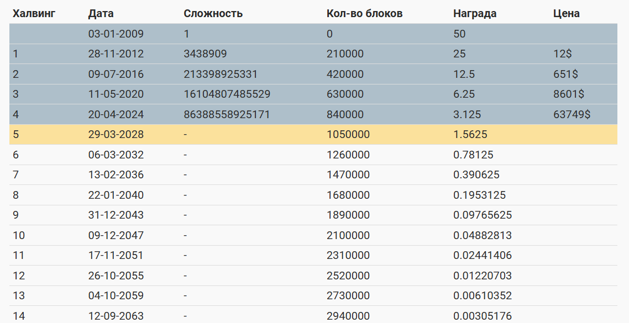
Task: Click the Кол-во блоков column header
Action: point(364,13)
